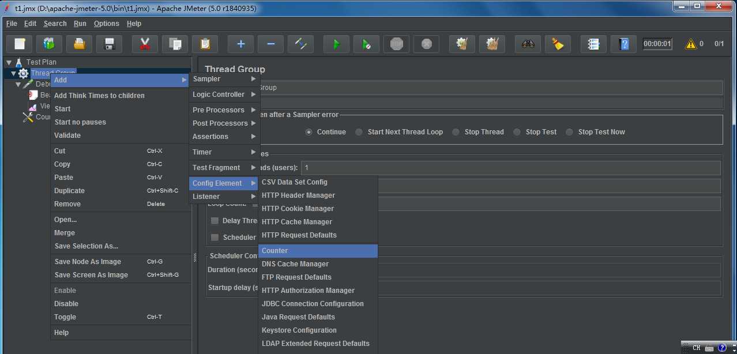Click the warning triangle error counter icon
The height and width of the screenshot is (354, 737).
click(x=690, y=44)
